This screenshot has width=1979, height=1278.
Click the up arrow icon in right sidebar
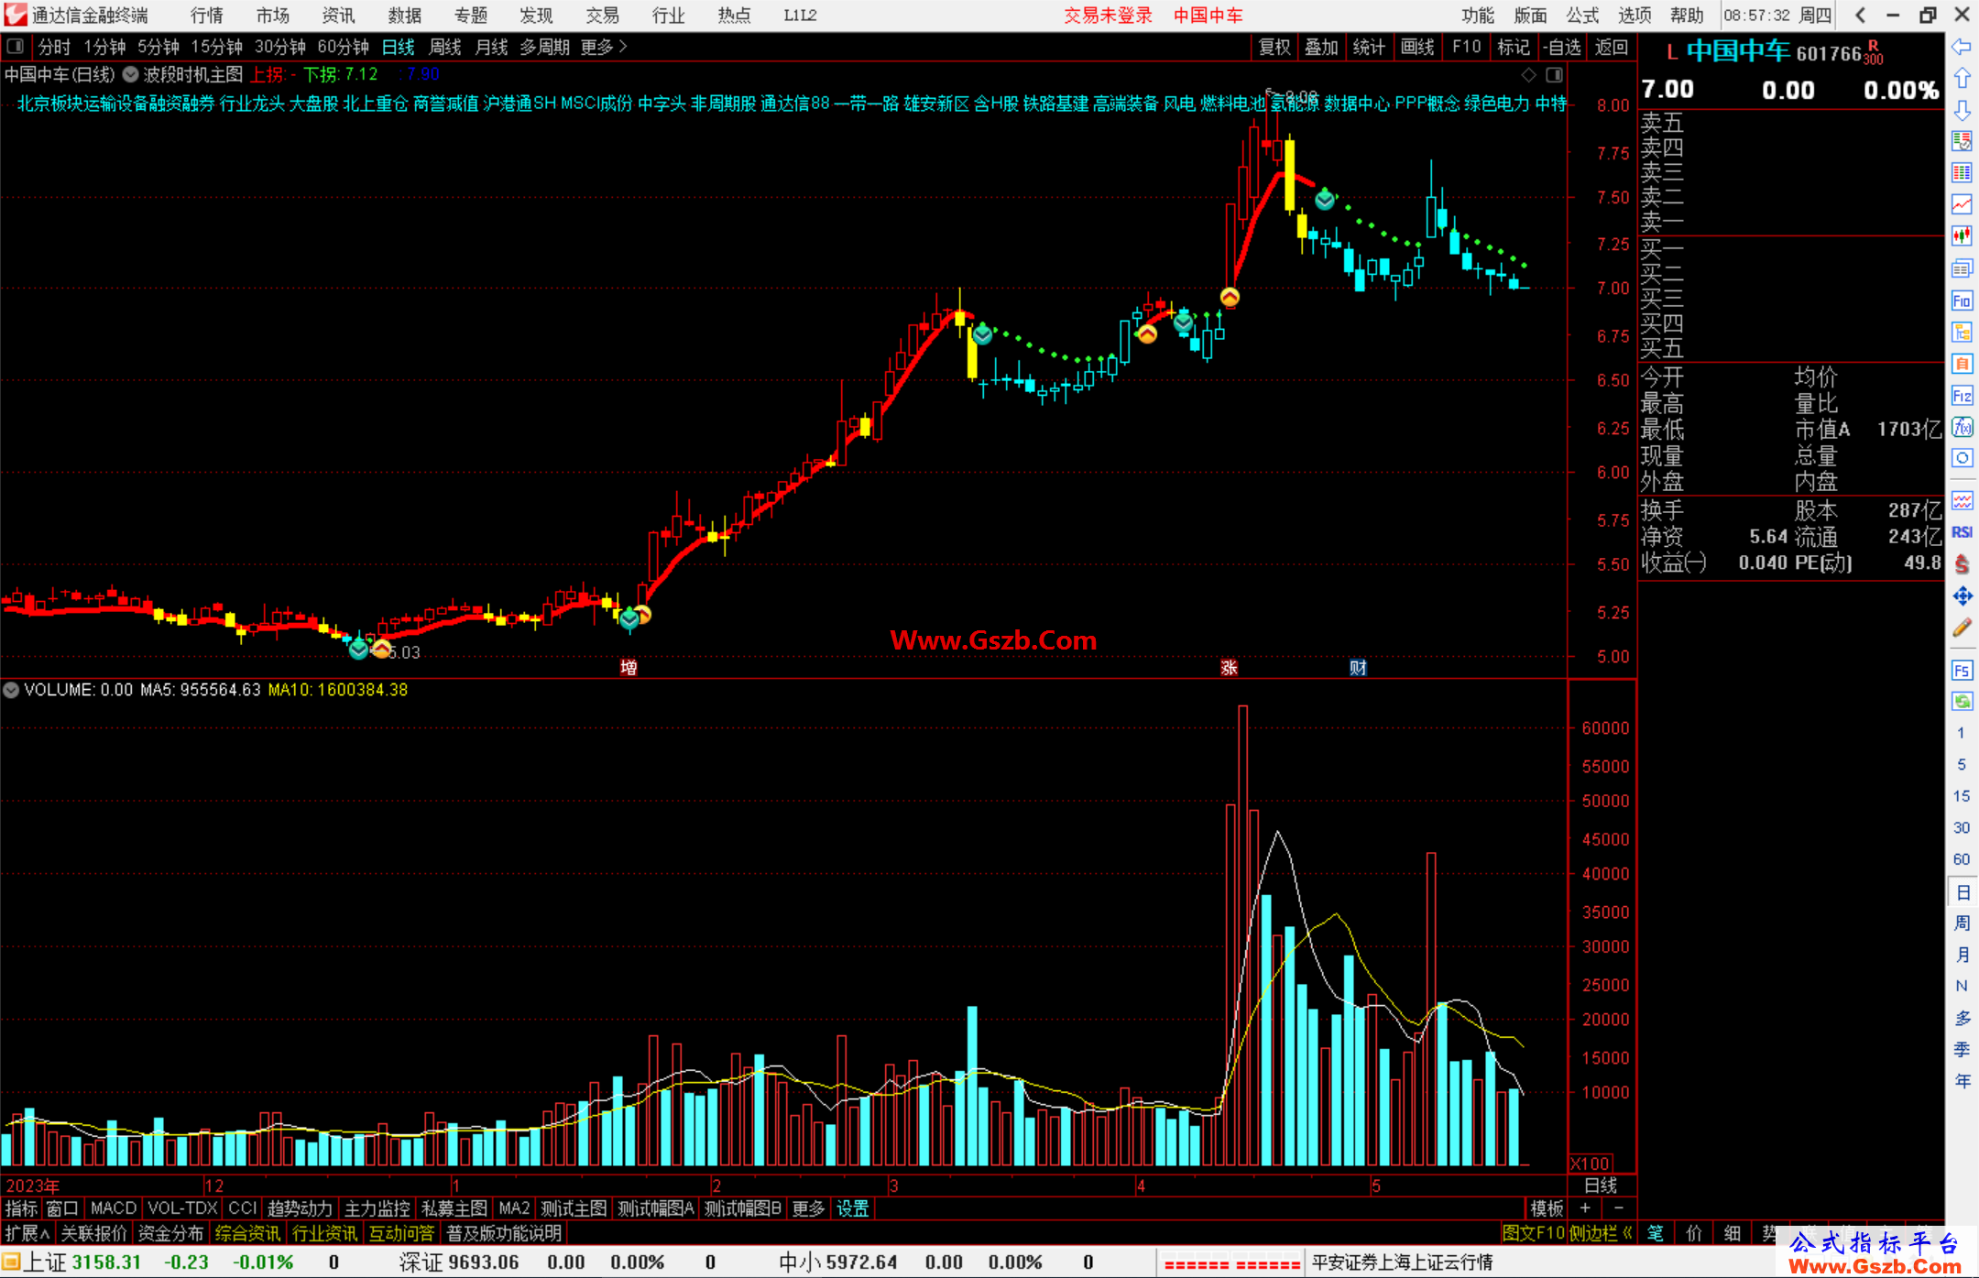pyautogui.click(x=1962, y=78)
